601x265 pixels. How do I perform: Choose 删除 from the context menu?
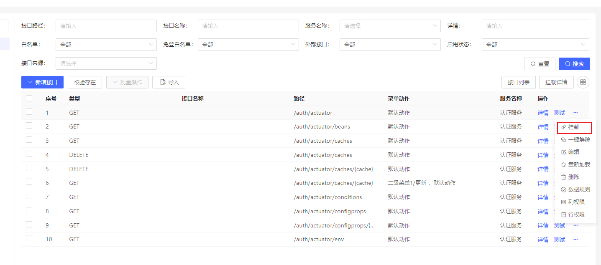tap(575, 177)
